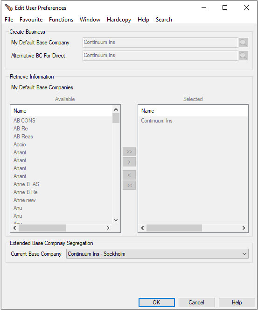
Task: Click the Cancel button
Action: tap(197, 303)
